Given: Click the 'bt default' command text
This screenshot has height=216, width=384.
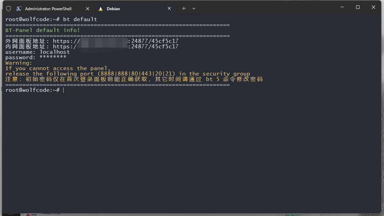Looking at the screenshot, I should point(80,19).
